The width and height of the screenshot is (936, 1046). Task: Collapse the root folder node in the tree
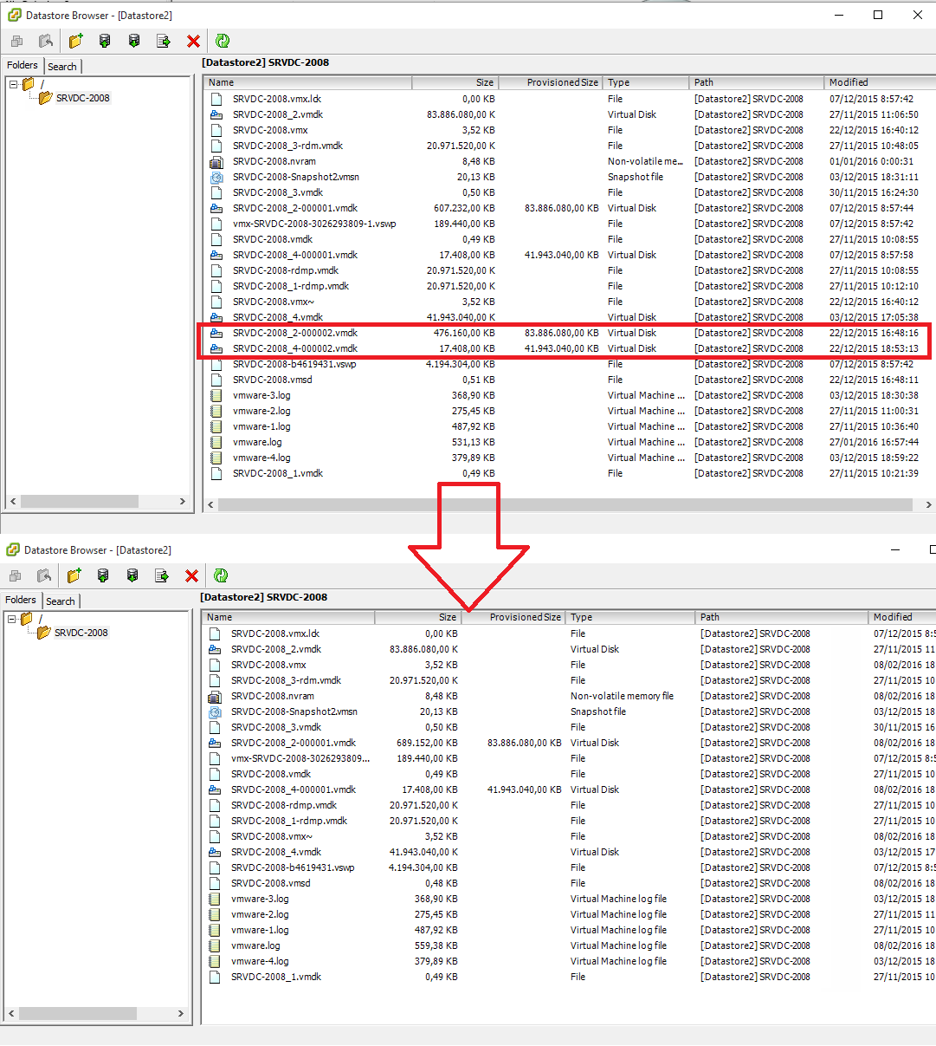tap(12, 84)
